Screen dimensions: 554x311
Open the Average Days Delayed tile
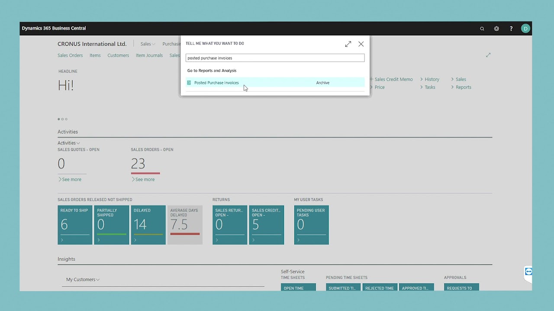pyautogui.click(x=185, y=225)
